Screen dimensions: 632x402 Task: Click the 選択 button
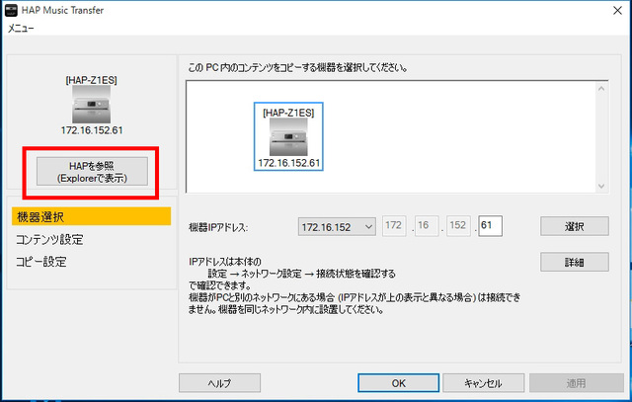point(575,226)
